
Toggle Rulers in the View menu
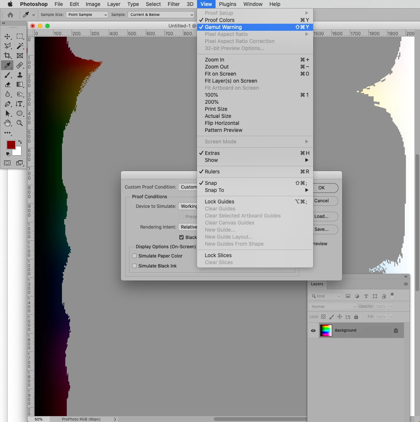tap(255, 172)
